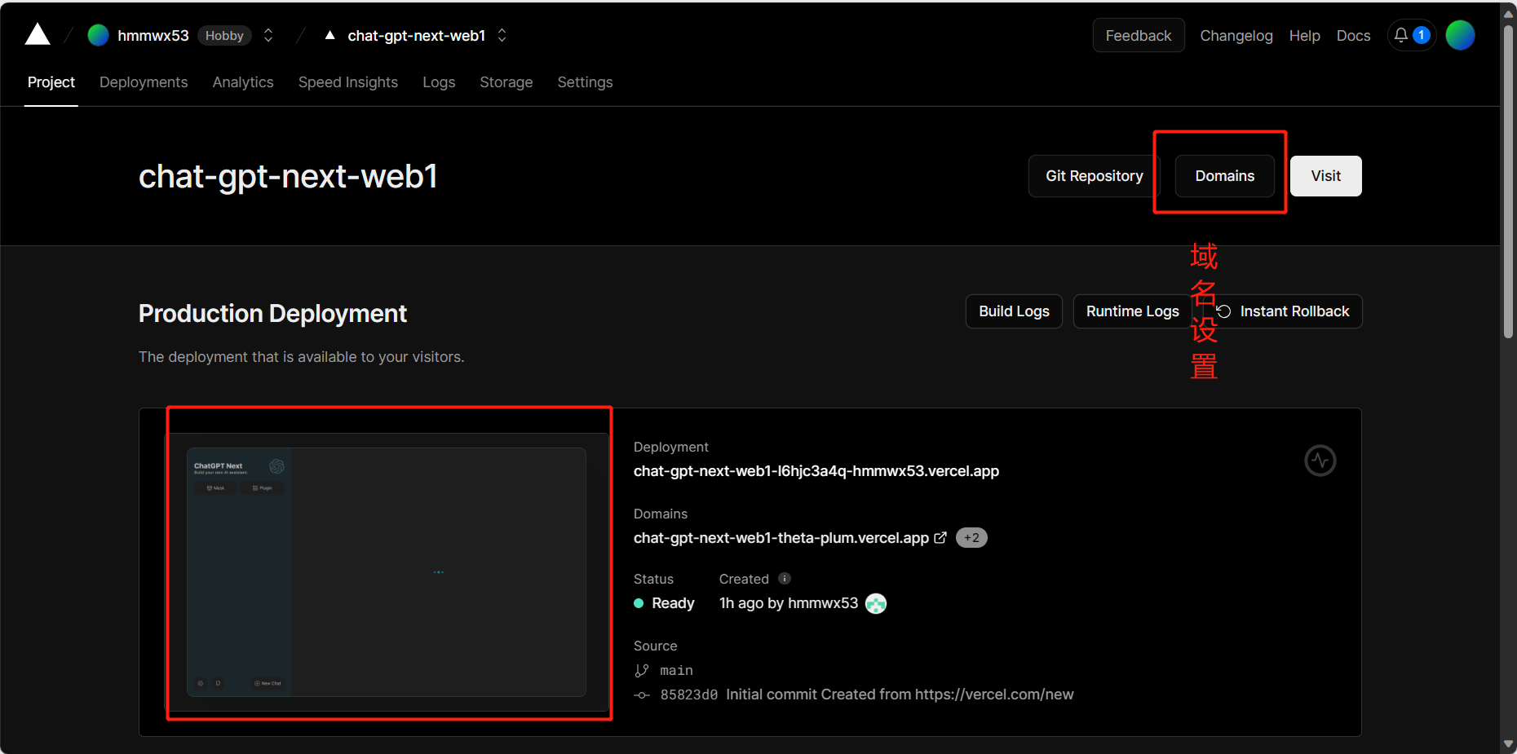
Task: Click the scrollbar up arrow
Action: (1508, 14)
